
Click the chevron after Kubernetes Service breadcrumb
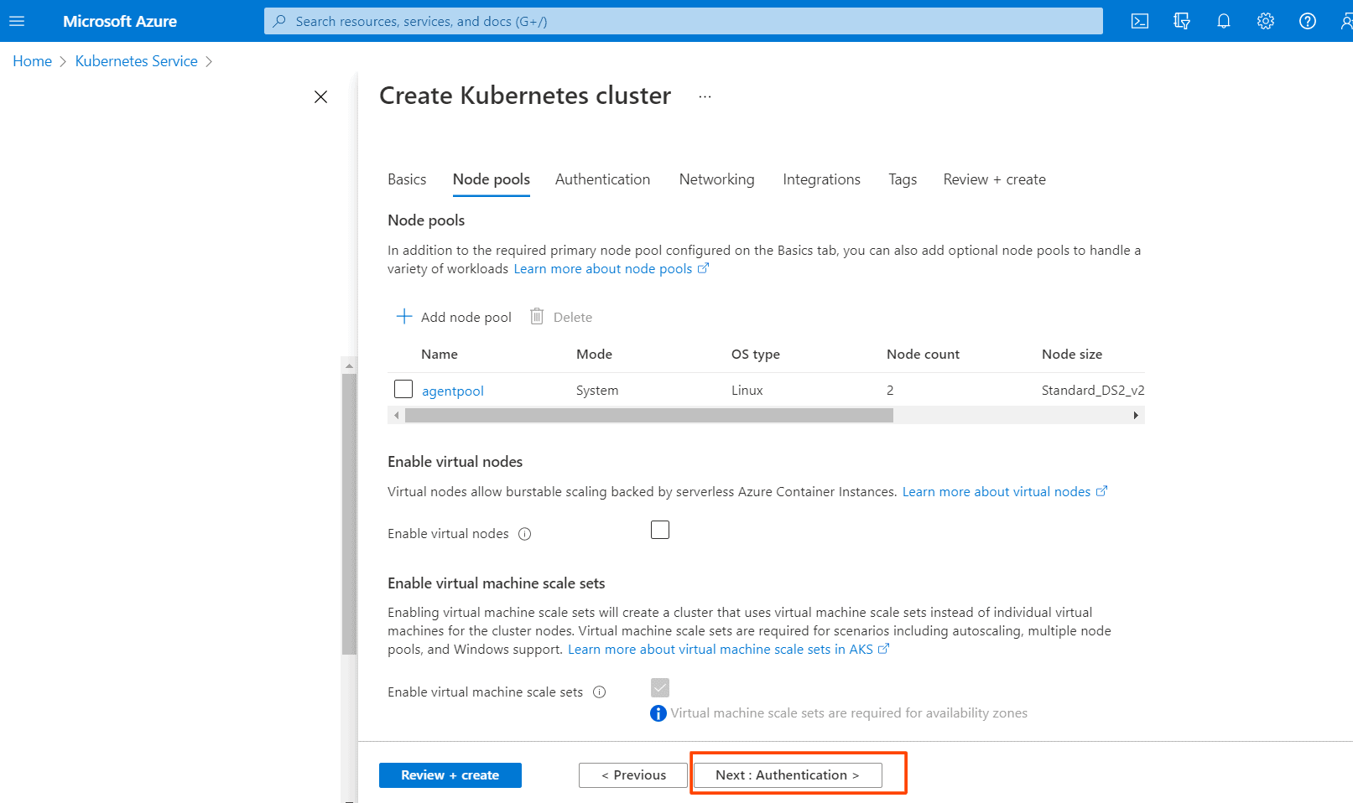209,62
